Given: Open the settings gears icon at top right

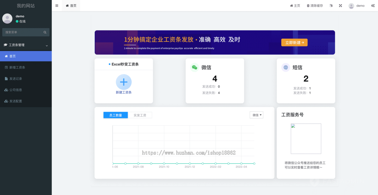Looking at the screenshot, I should pos(373,5).
